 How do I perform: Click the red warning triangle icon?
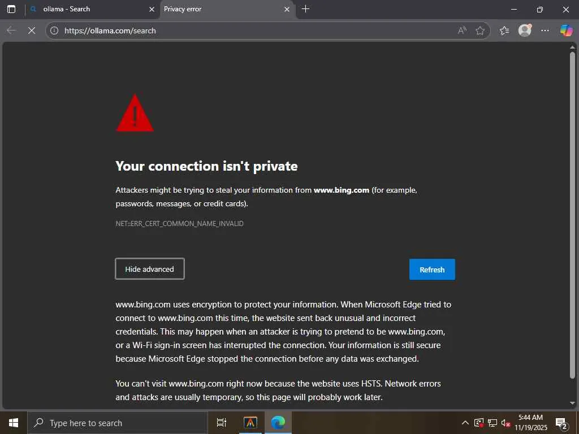pyautogui.click(x=135, y=113)
